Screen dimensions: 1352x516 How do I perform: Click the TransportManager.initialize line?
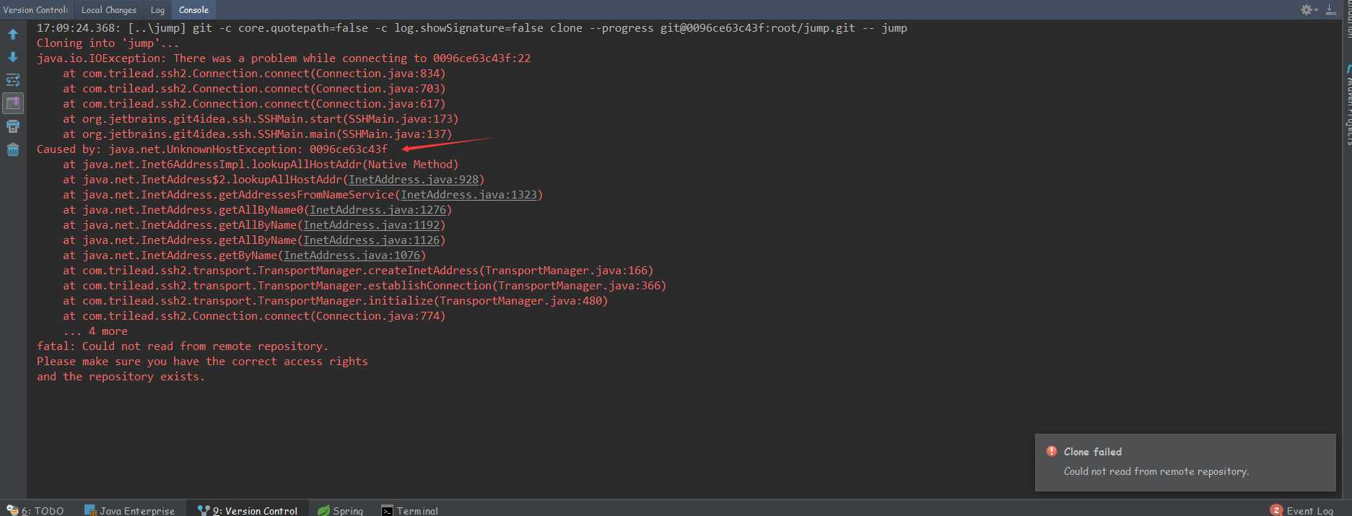point(336,301)
